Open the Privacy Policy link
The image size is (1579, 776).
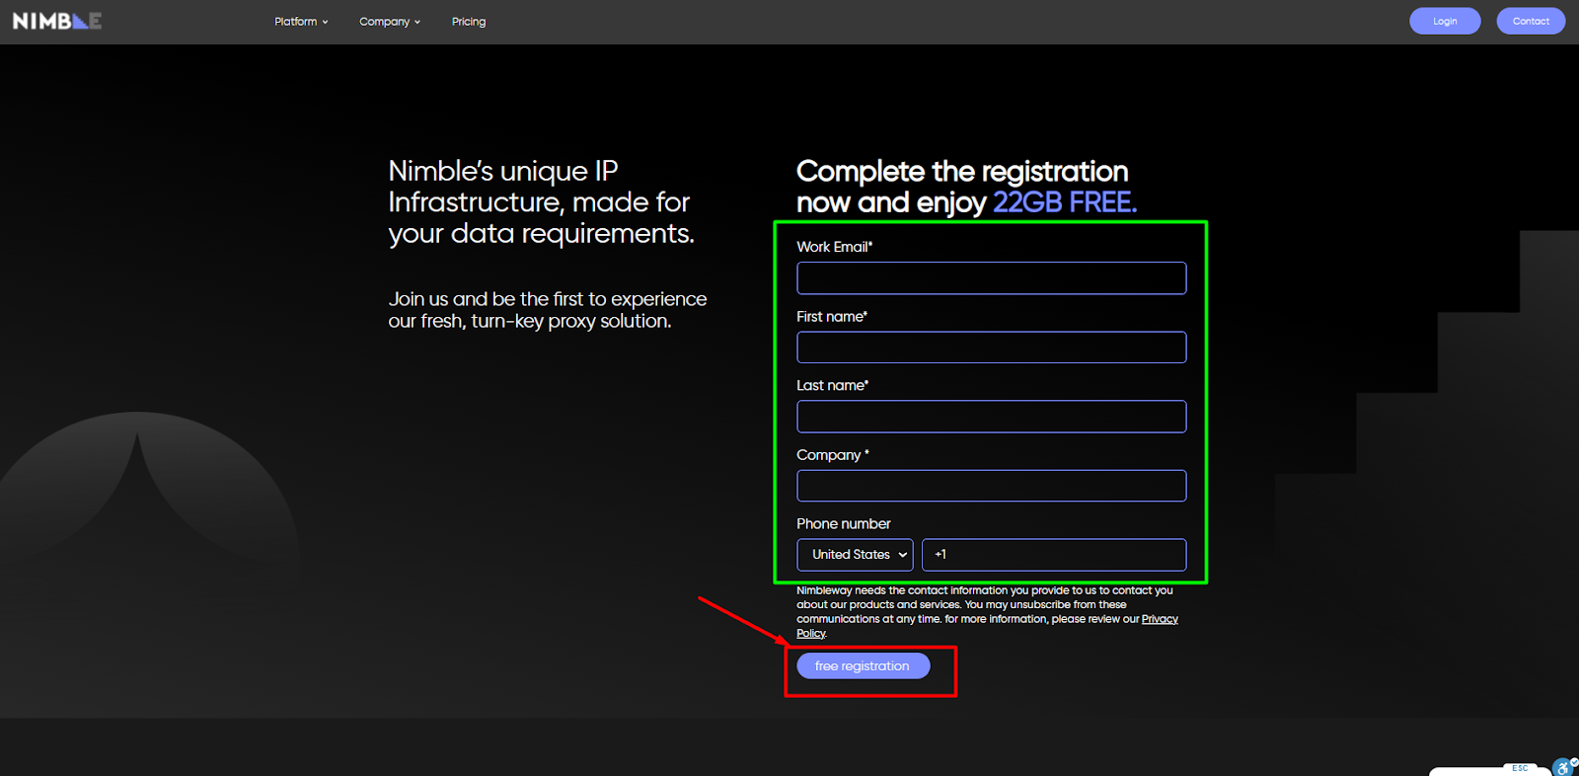point(1160,619)
